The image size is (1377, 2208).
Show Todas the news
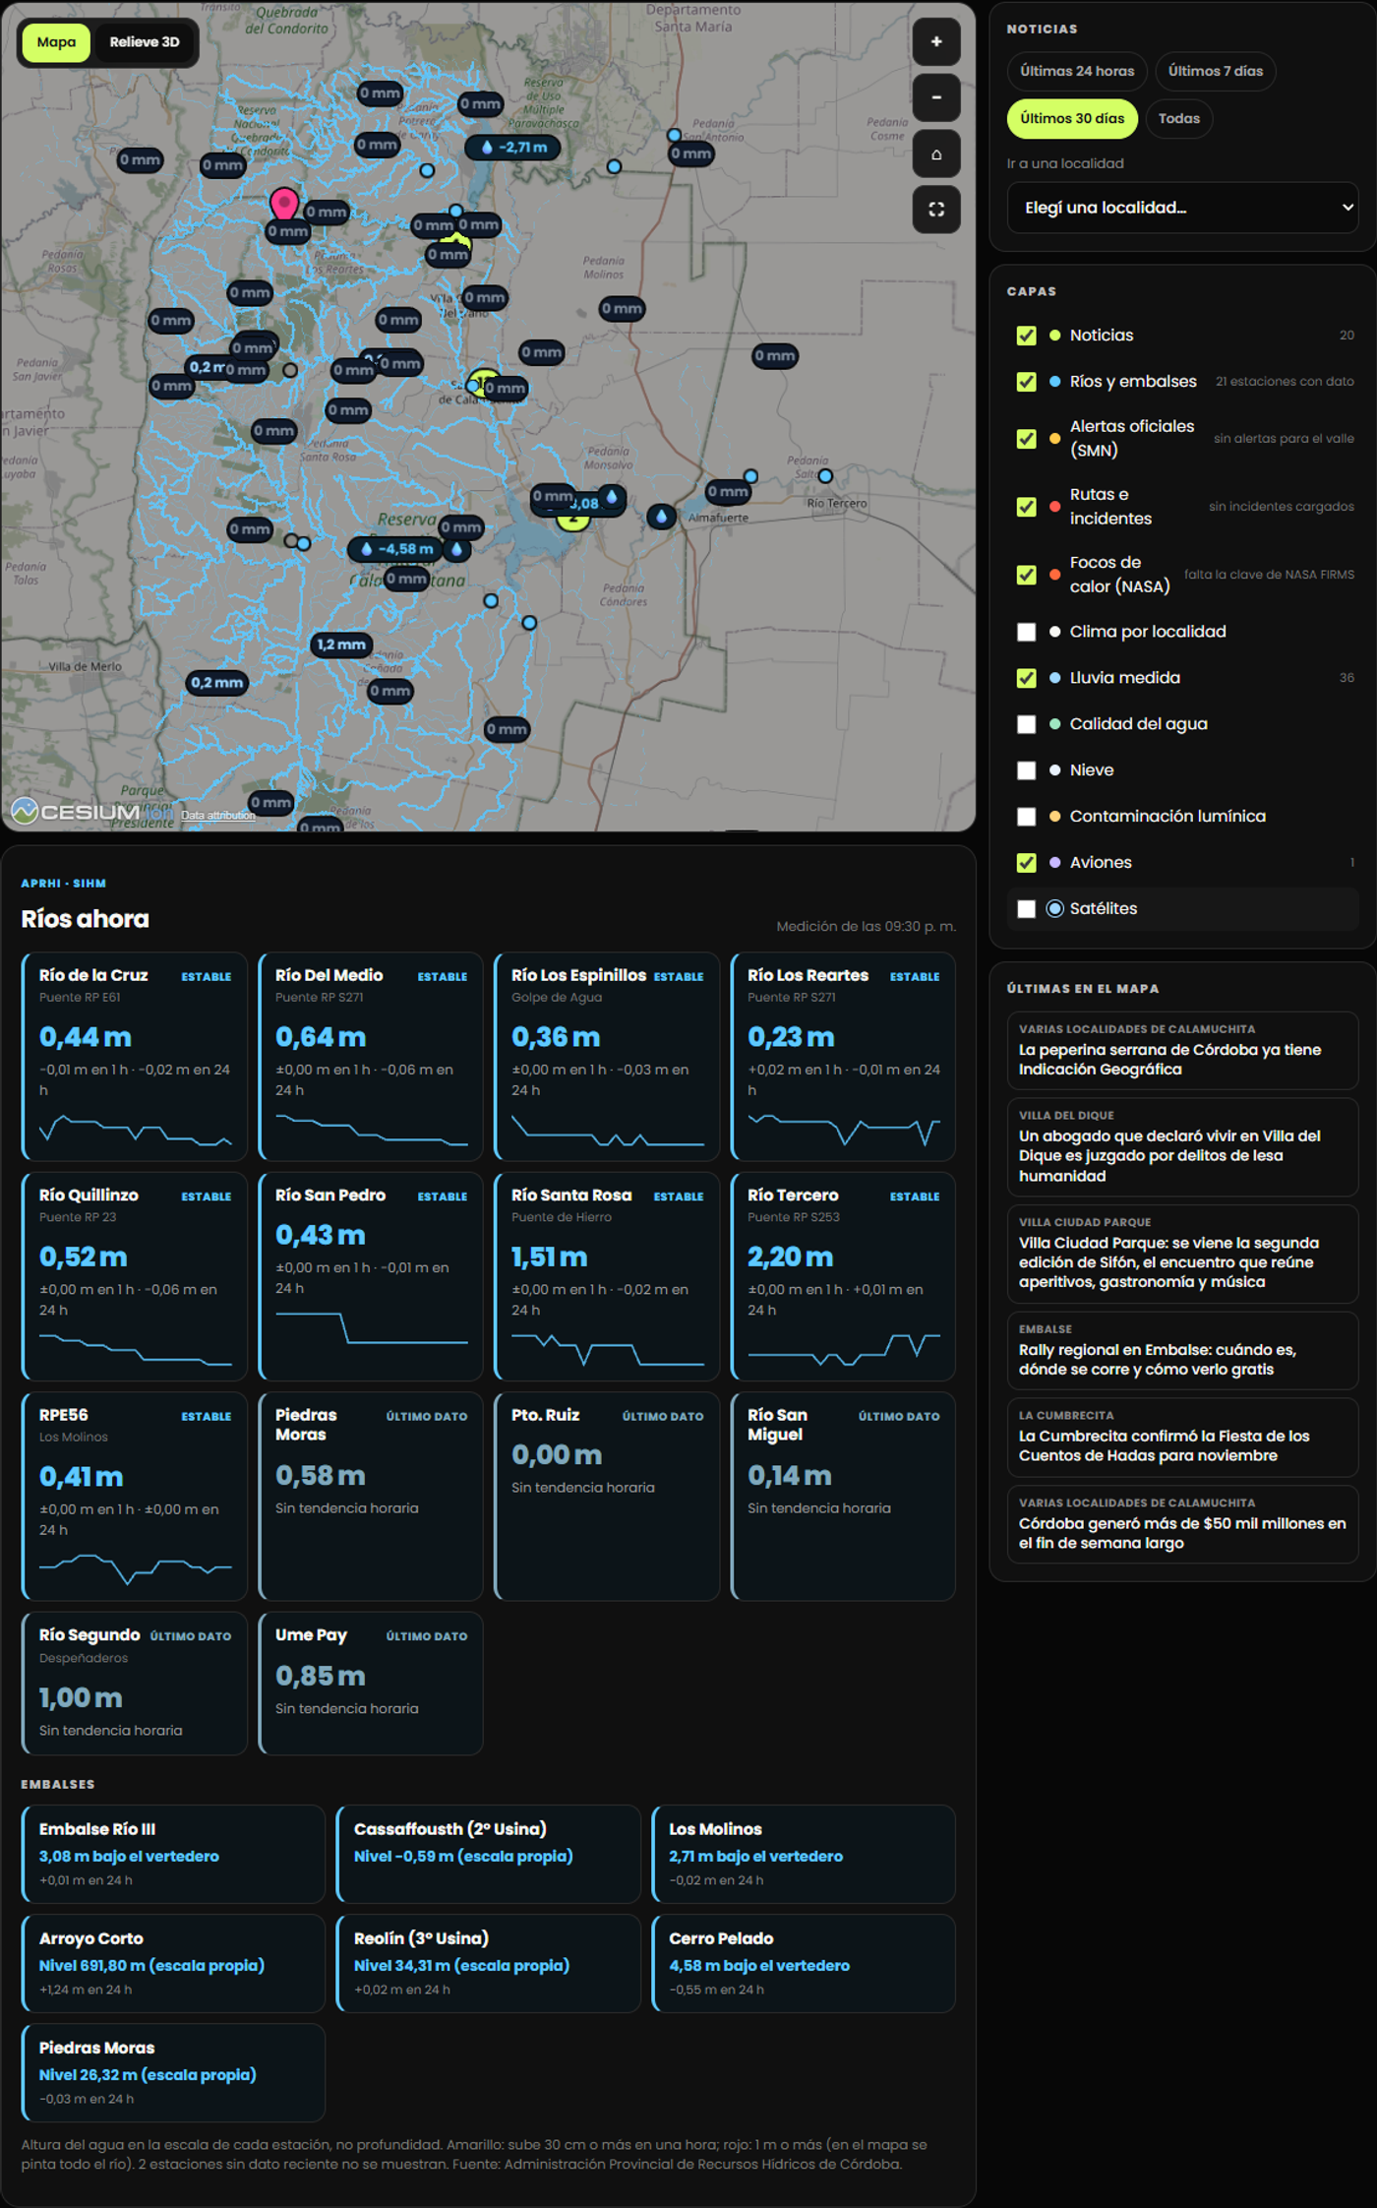coord(1178,118)
